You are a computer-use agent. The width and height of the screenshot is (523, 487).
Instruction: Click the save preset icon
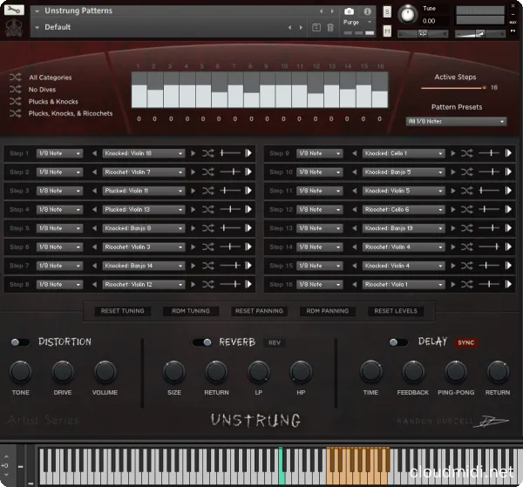click(316, 27)
